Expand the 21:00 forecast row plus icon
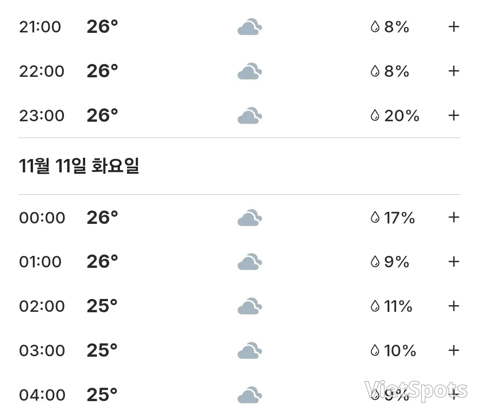This screenshot has width=479, height=414. 454,27
